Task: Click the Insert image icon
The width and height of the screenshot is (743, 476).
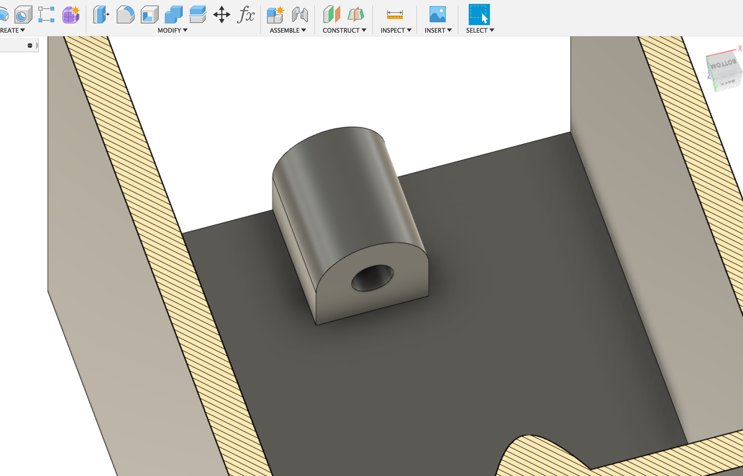Action: (438, 15)
